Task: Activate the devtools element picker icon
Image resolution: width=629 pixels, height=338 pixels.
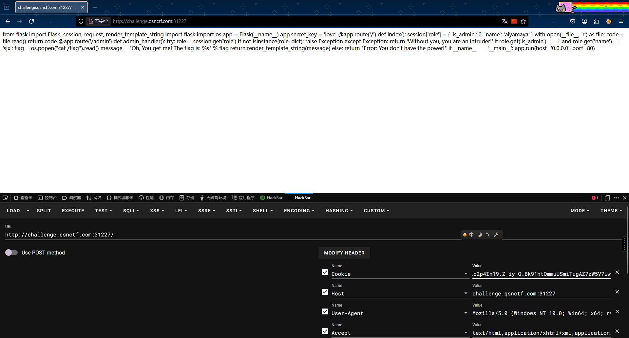Action: pyautogui.click(x=5, y=198)
